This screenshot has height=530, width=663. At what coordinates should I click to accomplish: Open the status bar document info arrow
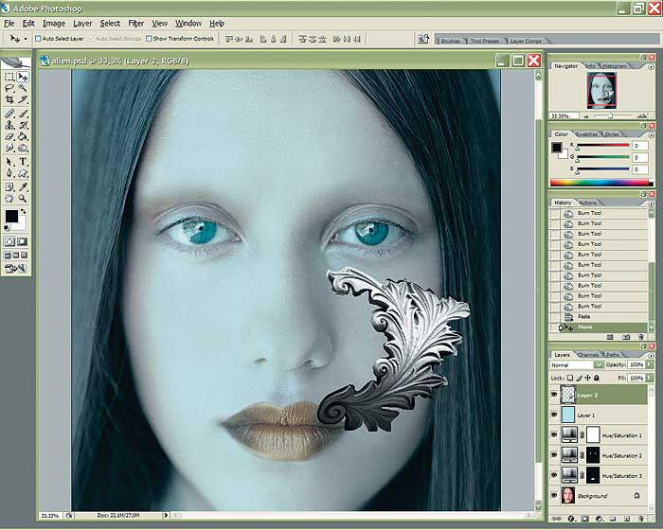[166, 515]
